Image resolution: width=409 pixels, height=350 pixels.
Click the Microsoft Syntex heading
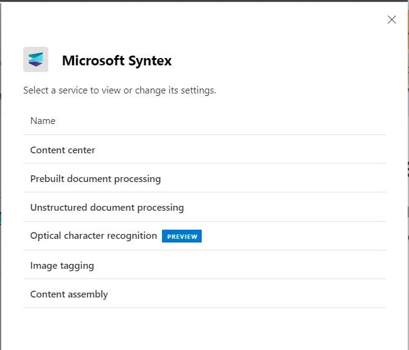[x=117, y=60]
